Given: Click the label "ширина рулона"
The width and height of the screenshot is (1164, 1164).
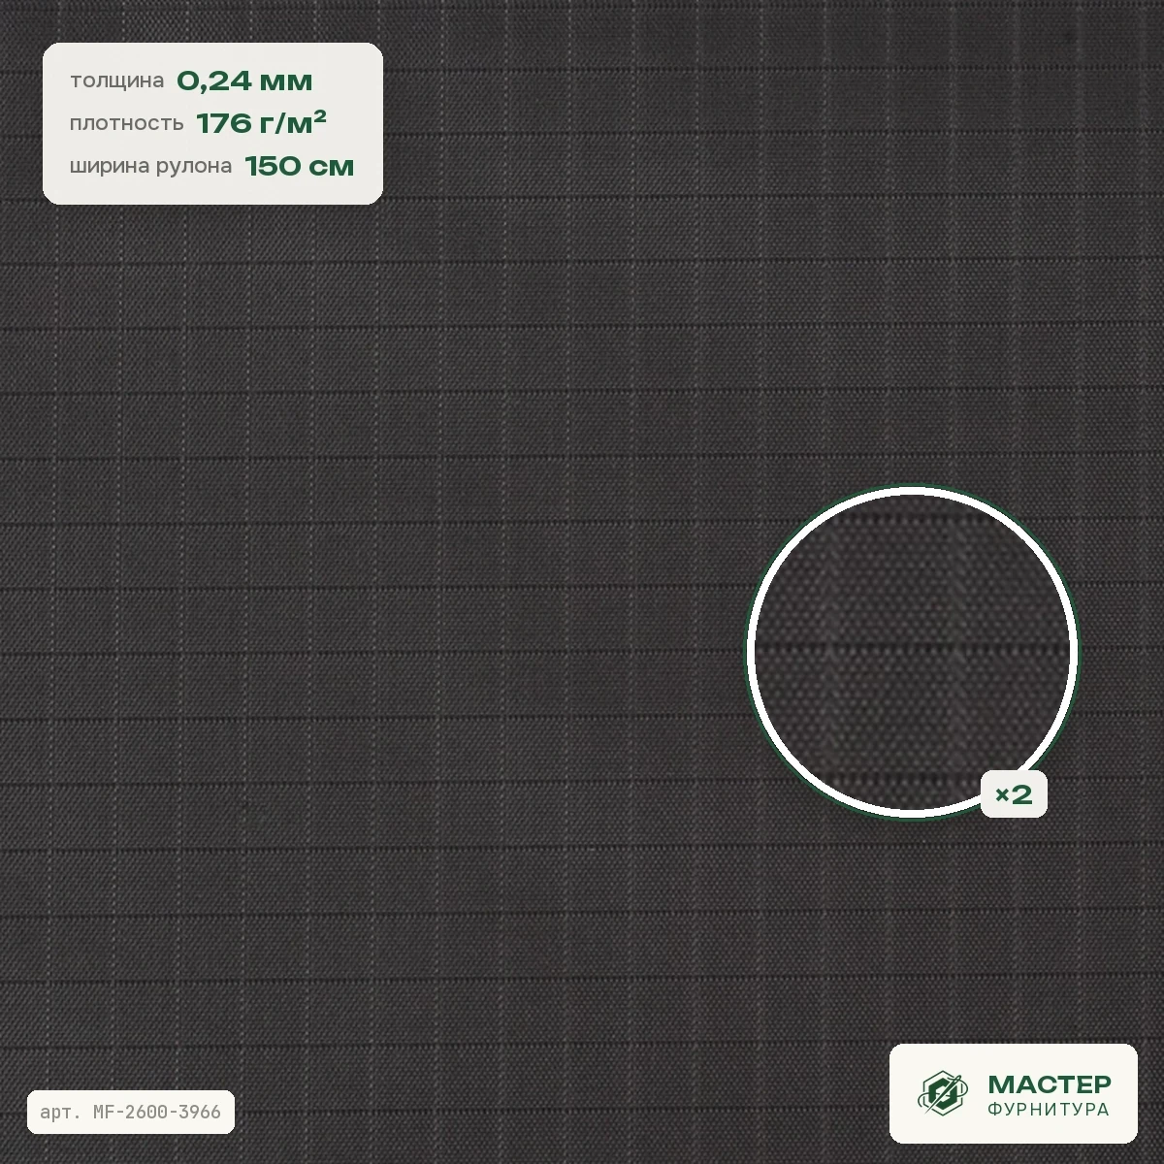Looking at the screenshot, I should pos(150,167).
